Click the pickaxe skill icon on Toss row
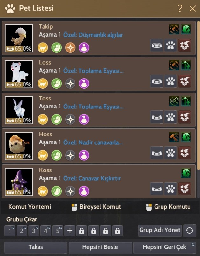This screenshot has height=256, width=200. (174, 101)
